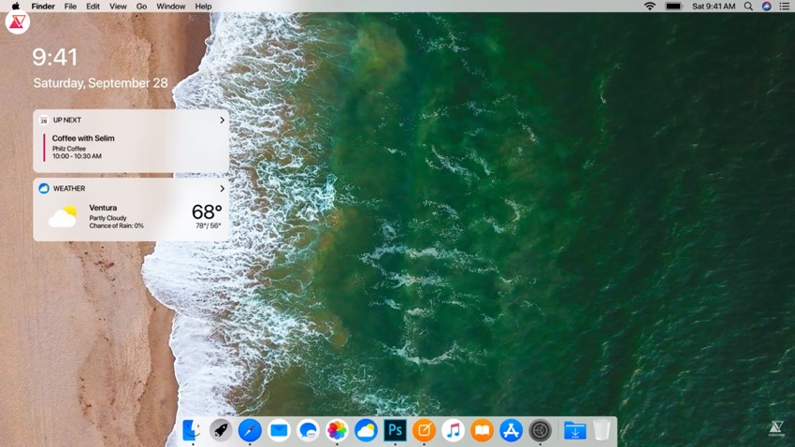
Task: Launch Safari from the dock
Action: click(x=250, y=430)
